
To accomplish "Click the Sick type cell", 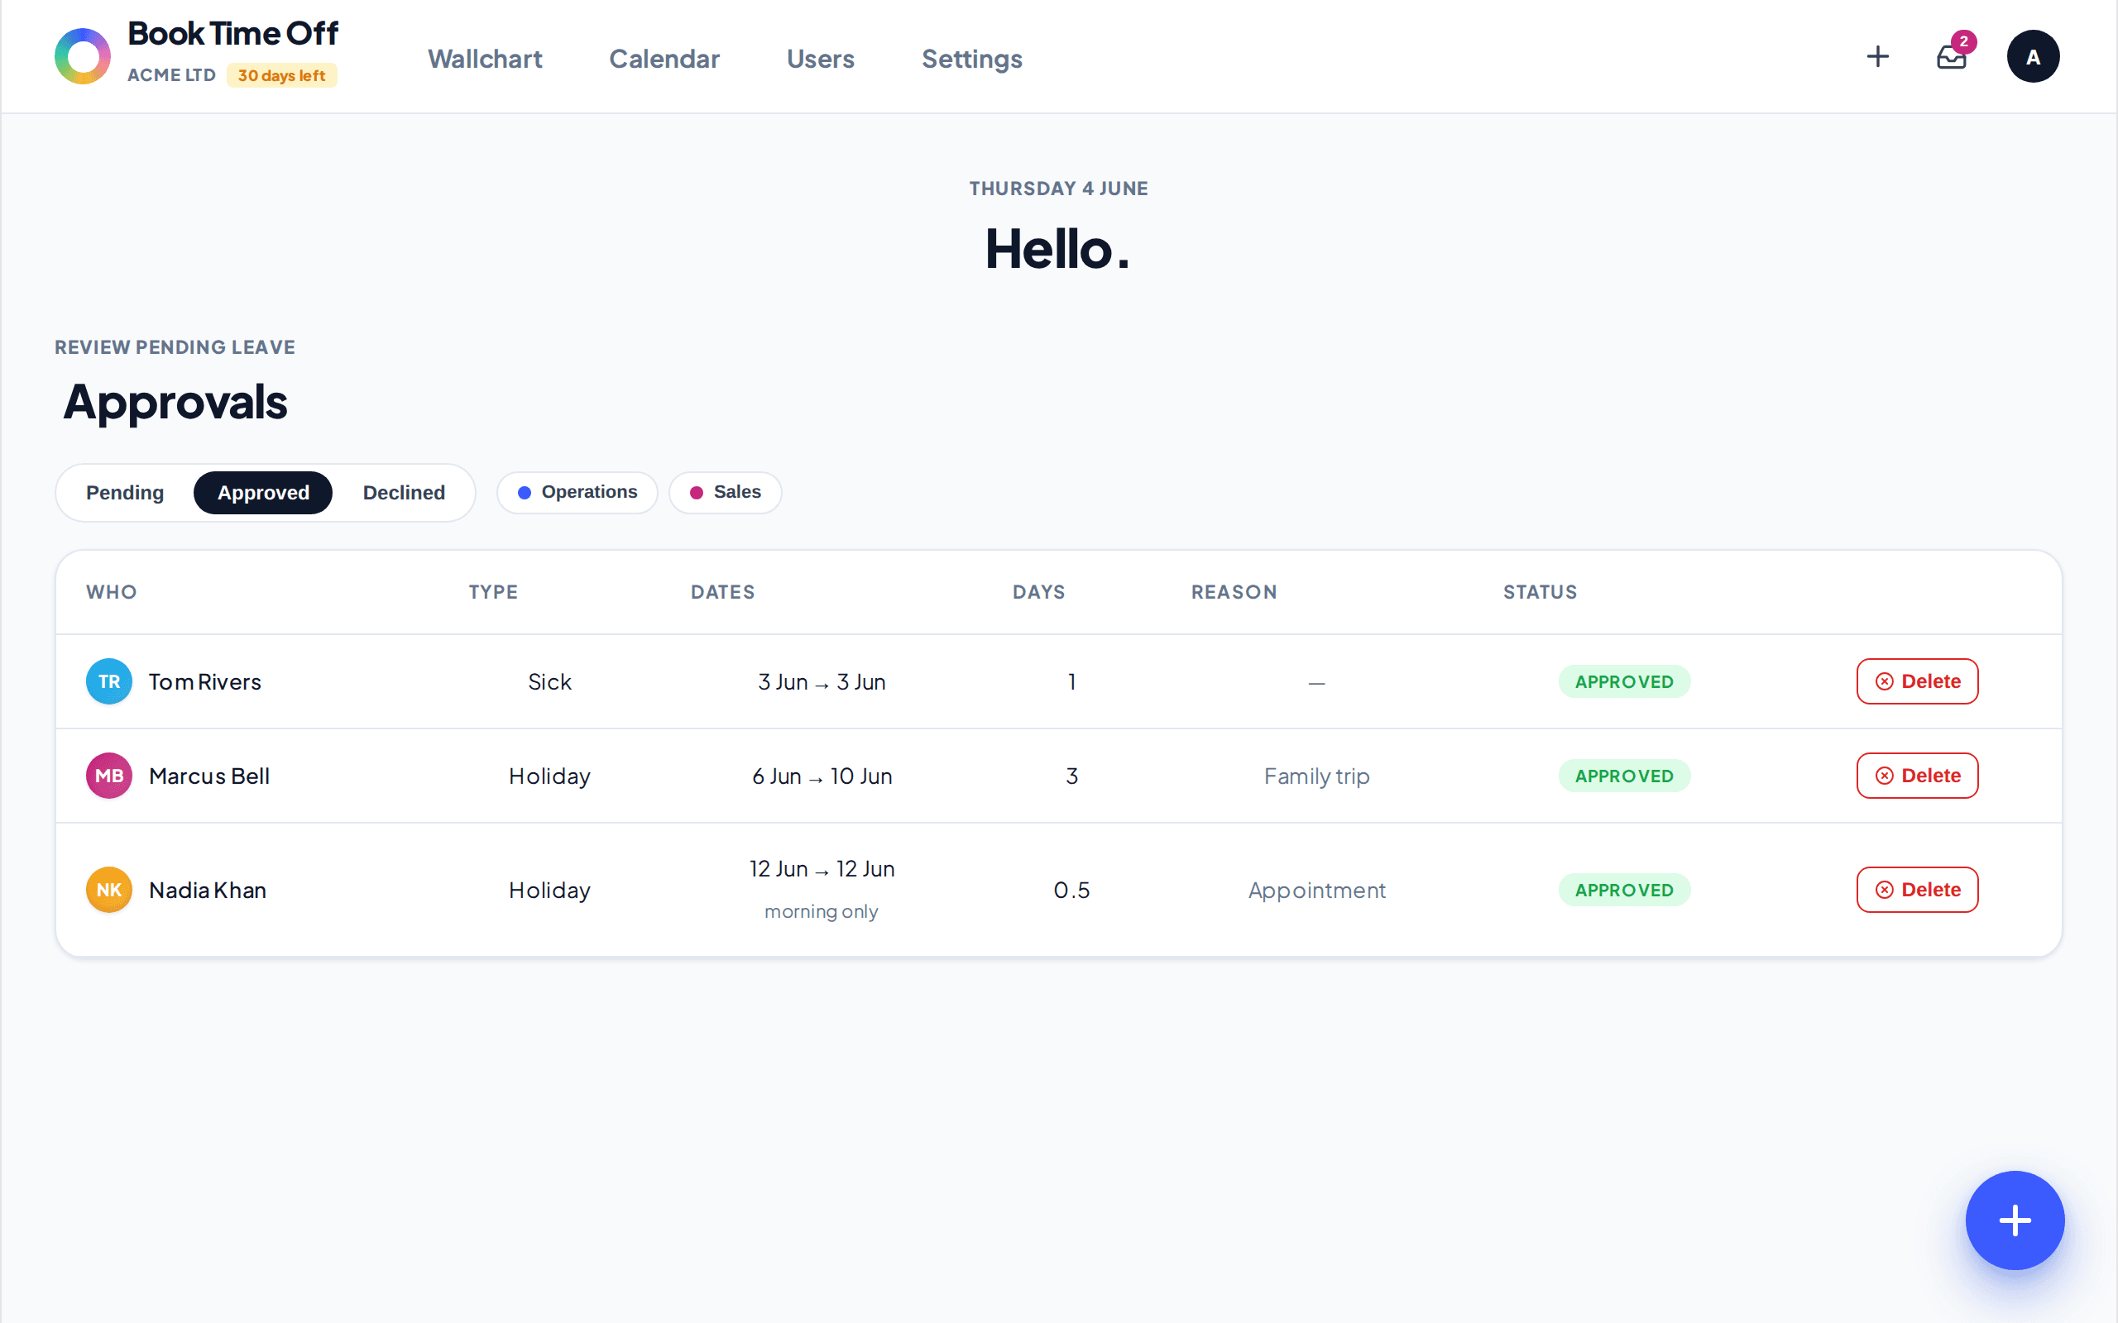I will click(x=549, y=681).
